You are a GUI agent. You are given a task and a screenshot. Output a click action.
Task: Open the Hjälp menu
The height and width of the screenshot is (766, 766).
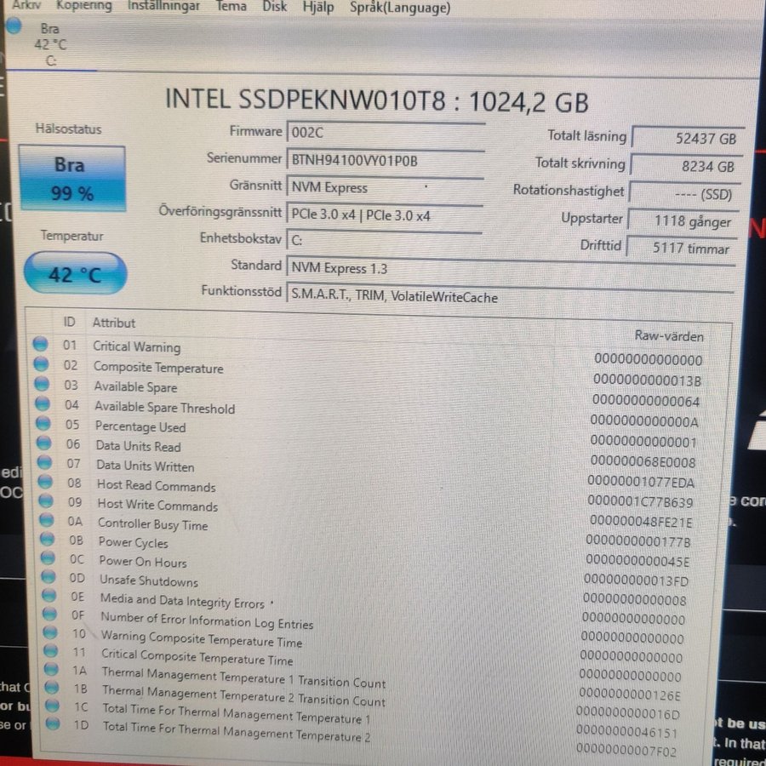(x=318, y=7)
